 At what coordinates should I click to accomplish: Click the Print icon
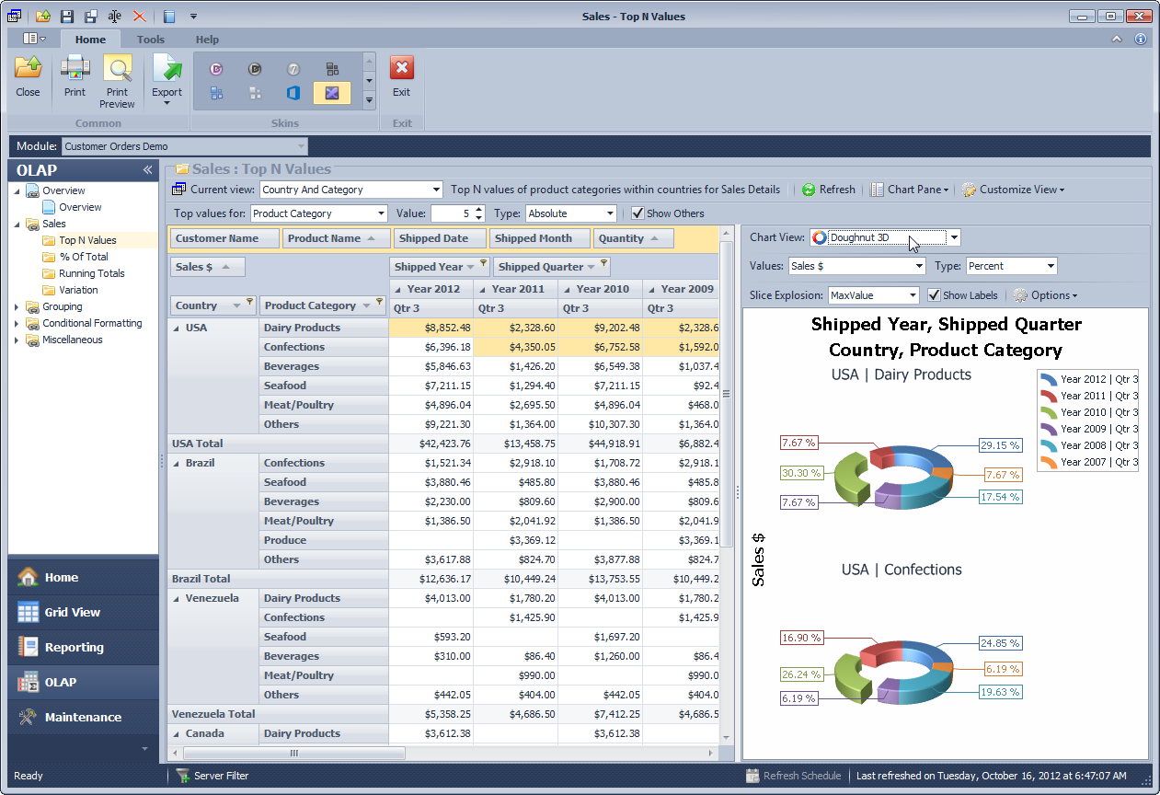point(75,70)
